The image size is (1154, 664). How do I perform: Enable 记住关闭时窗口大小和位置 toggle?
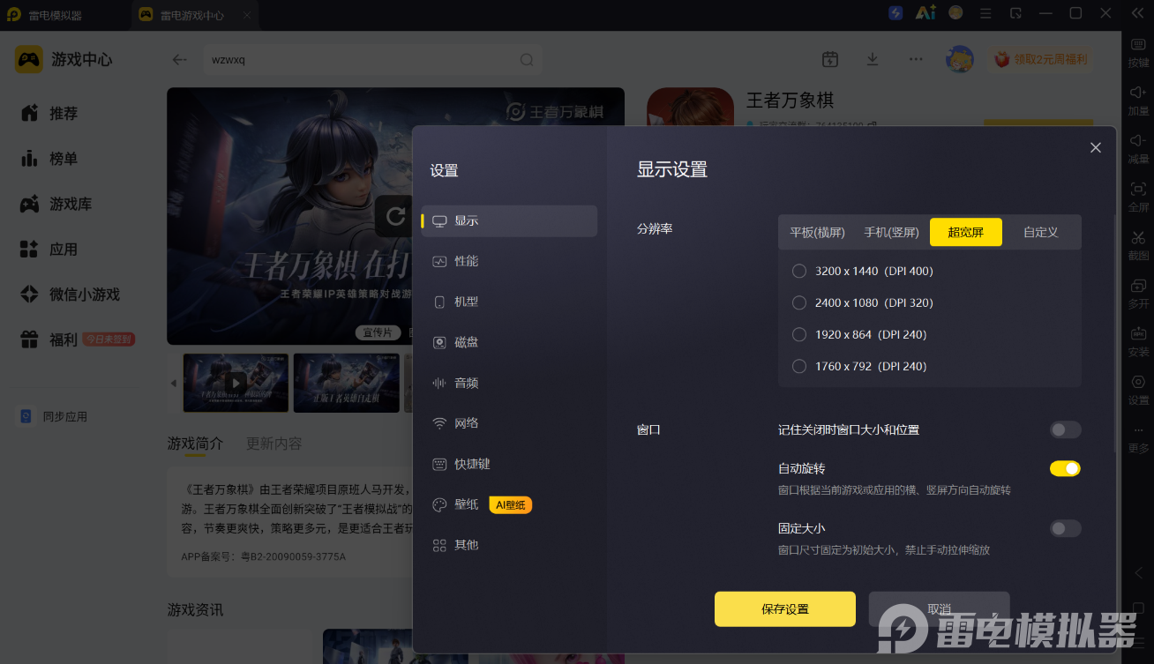1065,429
